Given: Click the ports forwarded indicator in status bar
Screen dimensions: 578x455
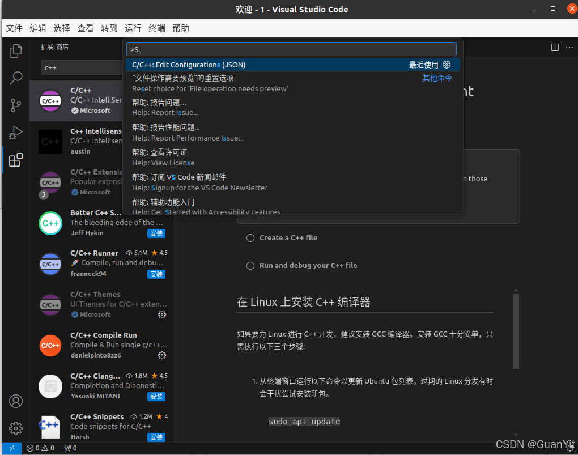Looking at the screenshot, I should 70,448.
